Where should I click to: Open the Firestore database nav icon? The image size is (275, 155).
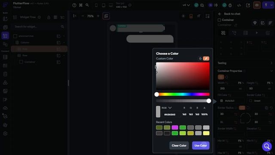tap(5, 57)
